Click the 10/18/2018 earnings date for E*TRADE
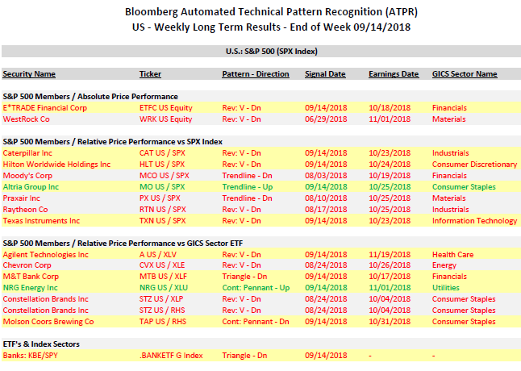 [390, 108]
